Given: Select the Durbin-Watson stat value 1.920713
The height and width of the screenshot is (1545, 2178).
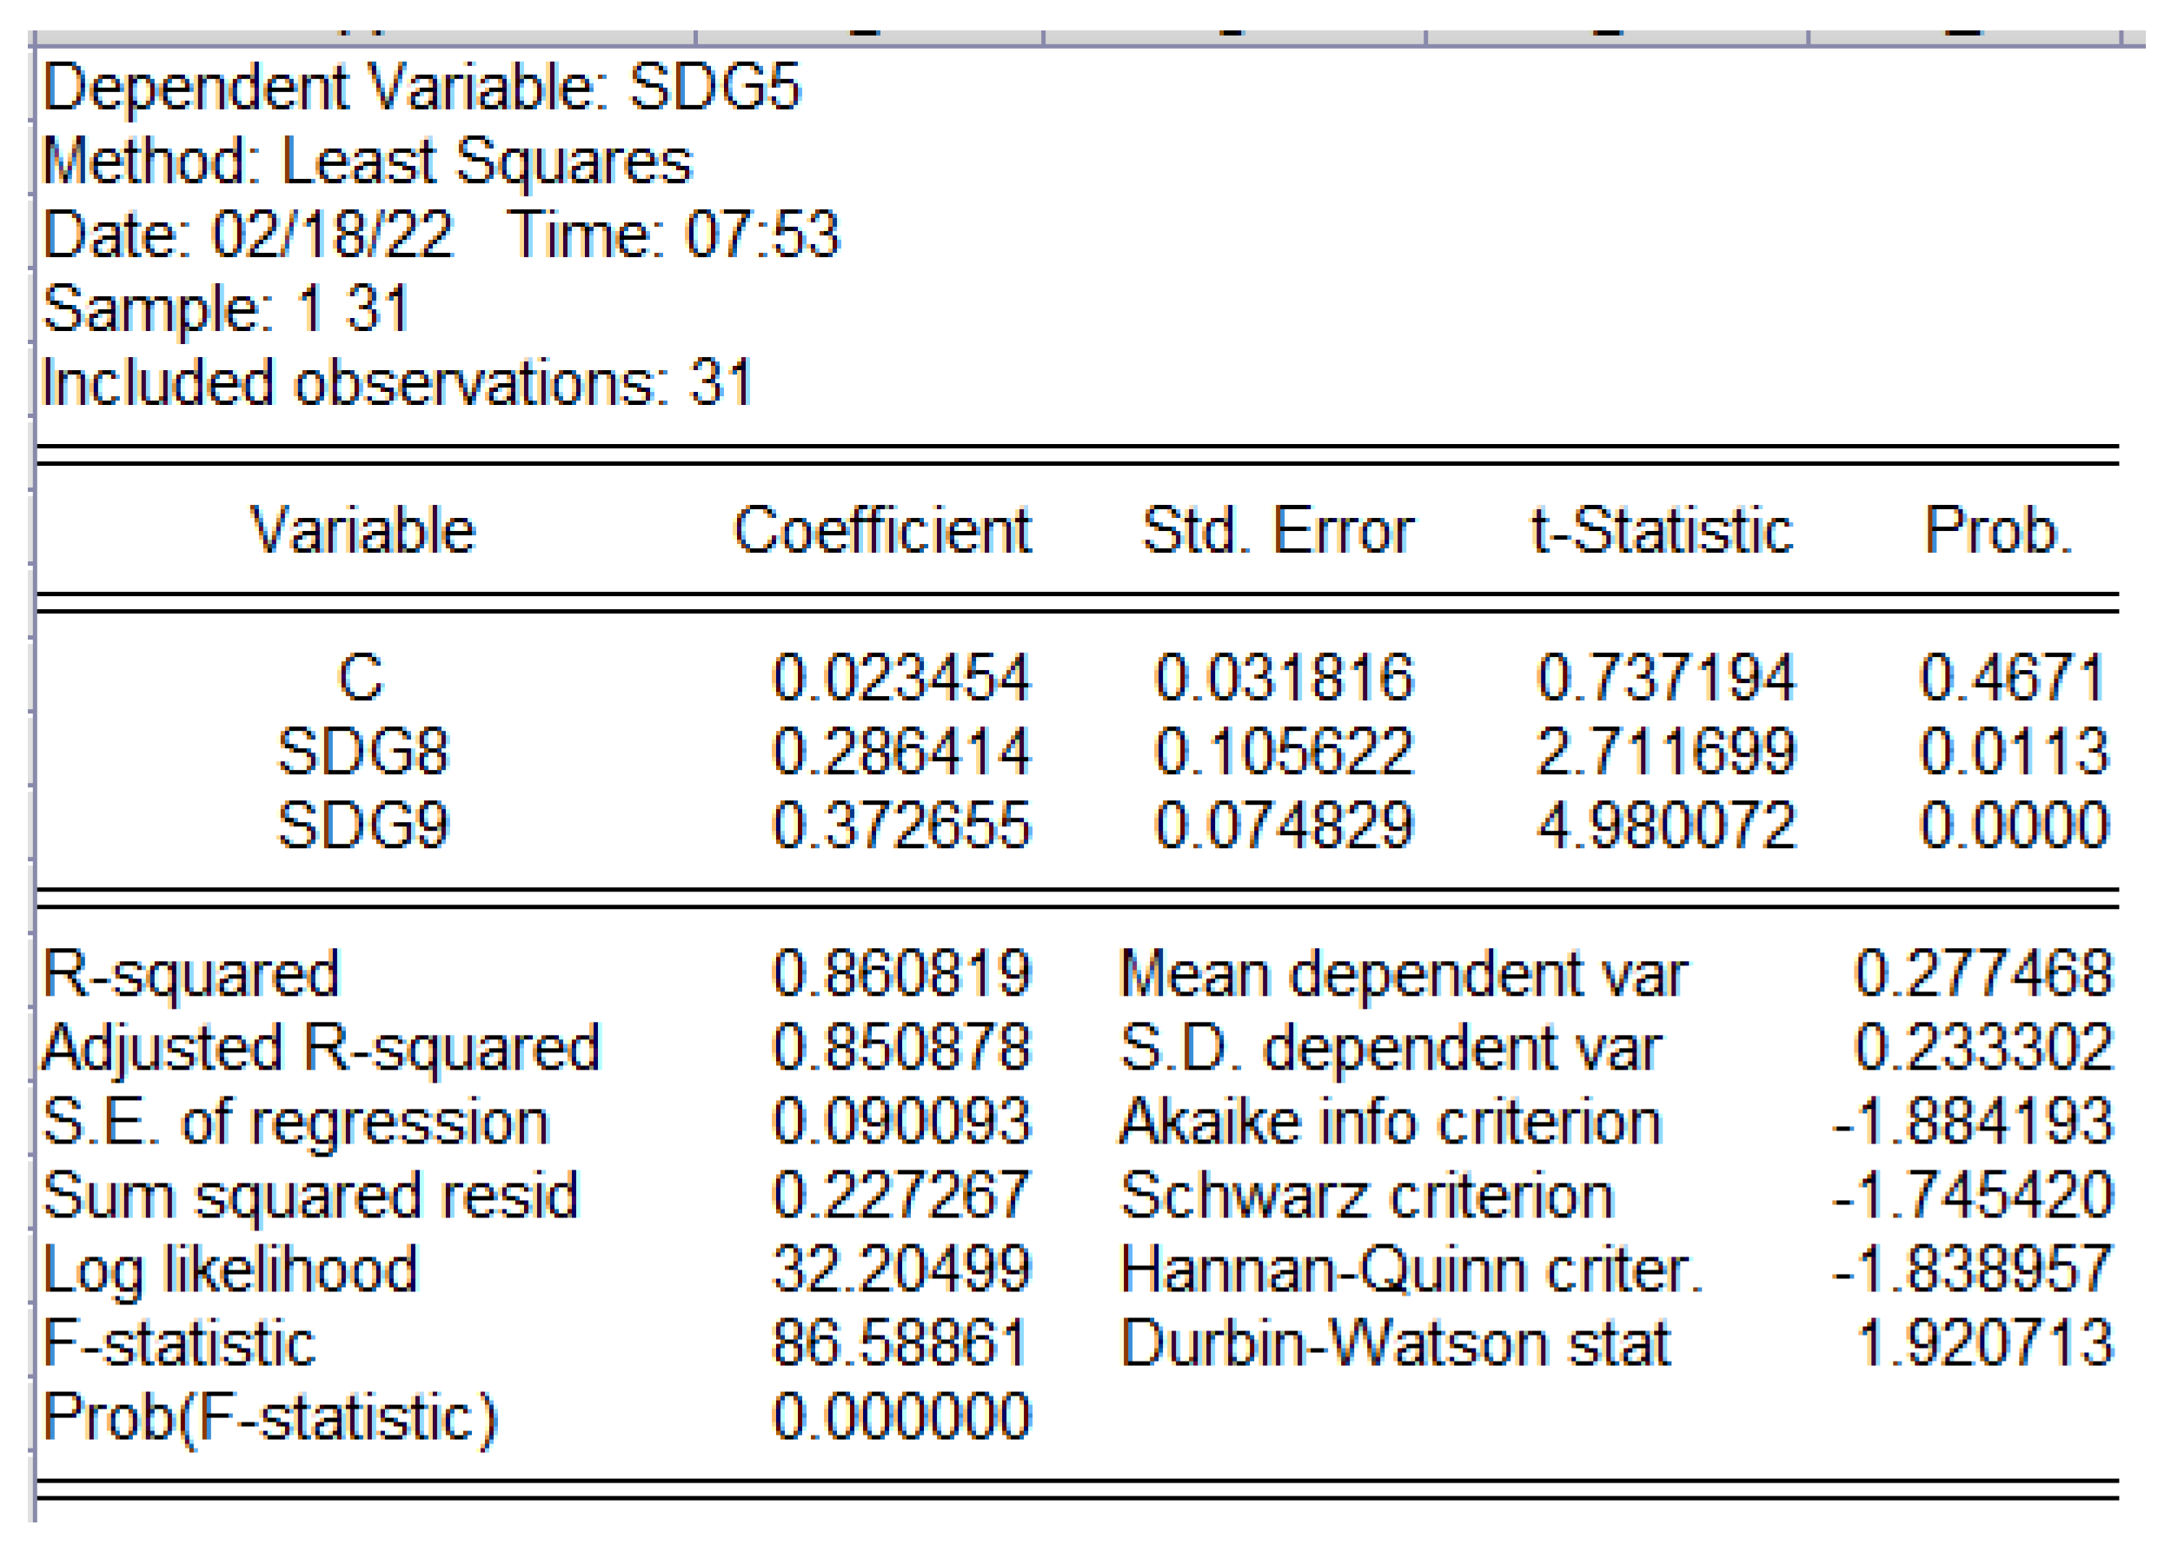Looking at the screenshot, I should tap(1984, 1343).
